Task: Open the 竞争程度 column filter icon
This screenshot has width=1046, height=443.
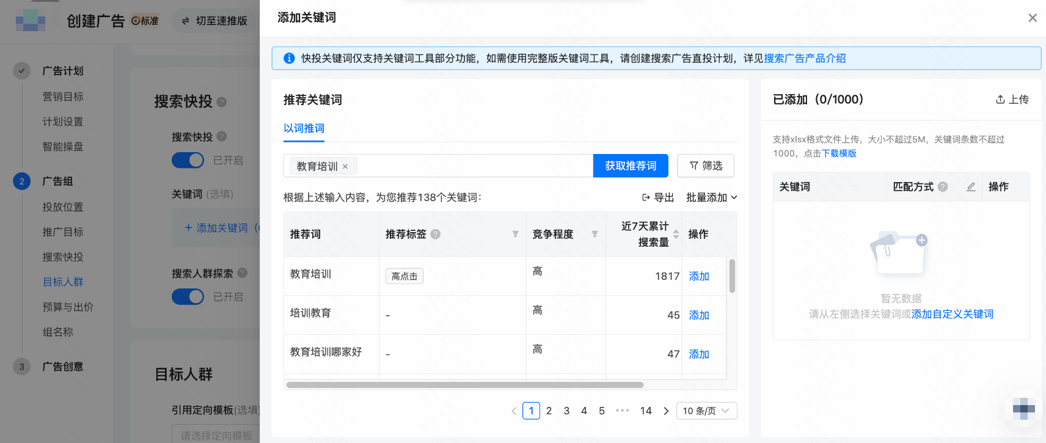Action: (594, 234)
